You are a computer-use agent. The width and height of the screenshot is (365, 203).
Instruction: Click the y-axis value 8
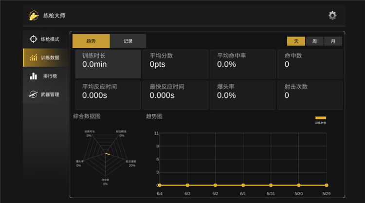pos(157,146)
